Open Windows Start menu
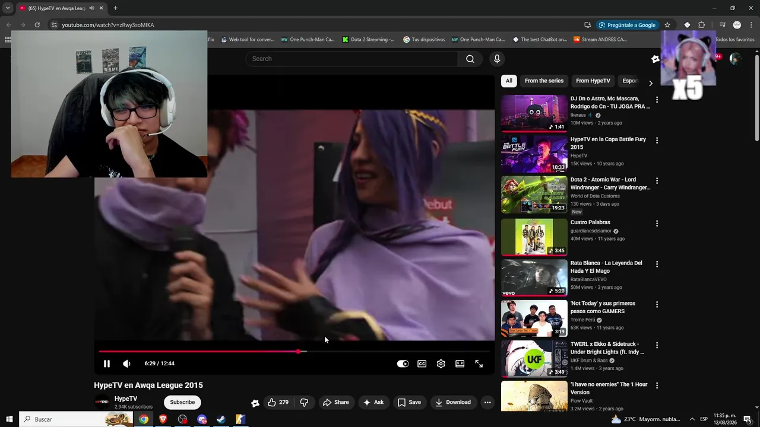Image resolution: width=760 pixels, height=427 pixels. coord(9,419)
